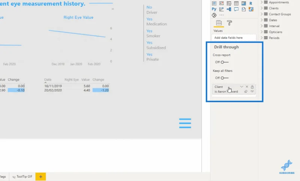Viewport: 300px width, 181px height.
Task: Toggle Client filter visibility eye icon
Action: pos(252,91)
